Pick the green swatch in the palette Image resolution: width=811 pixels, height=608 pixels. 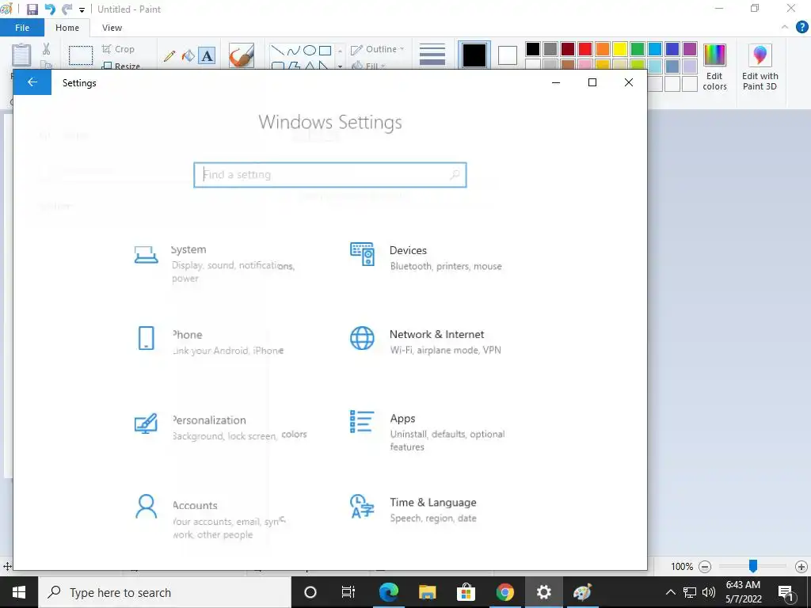pos(638,49)
